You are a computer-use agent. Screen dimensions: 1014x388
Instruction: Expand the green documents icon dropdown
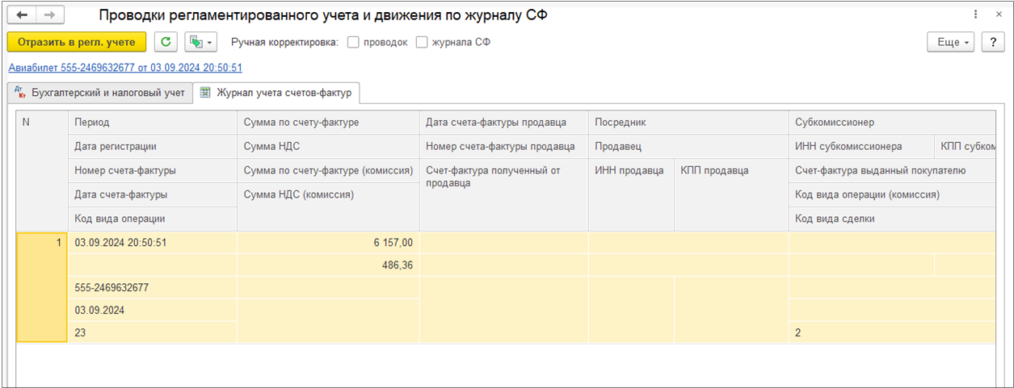click(200, 42)
